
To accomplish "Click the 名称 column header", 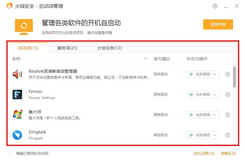I will 16,59.
